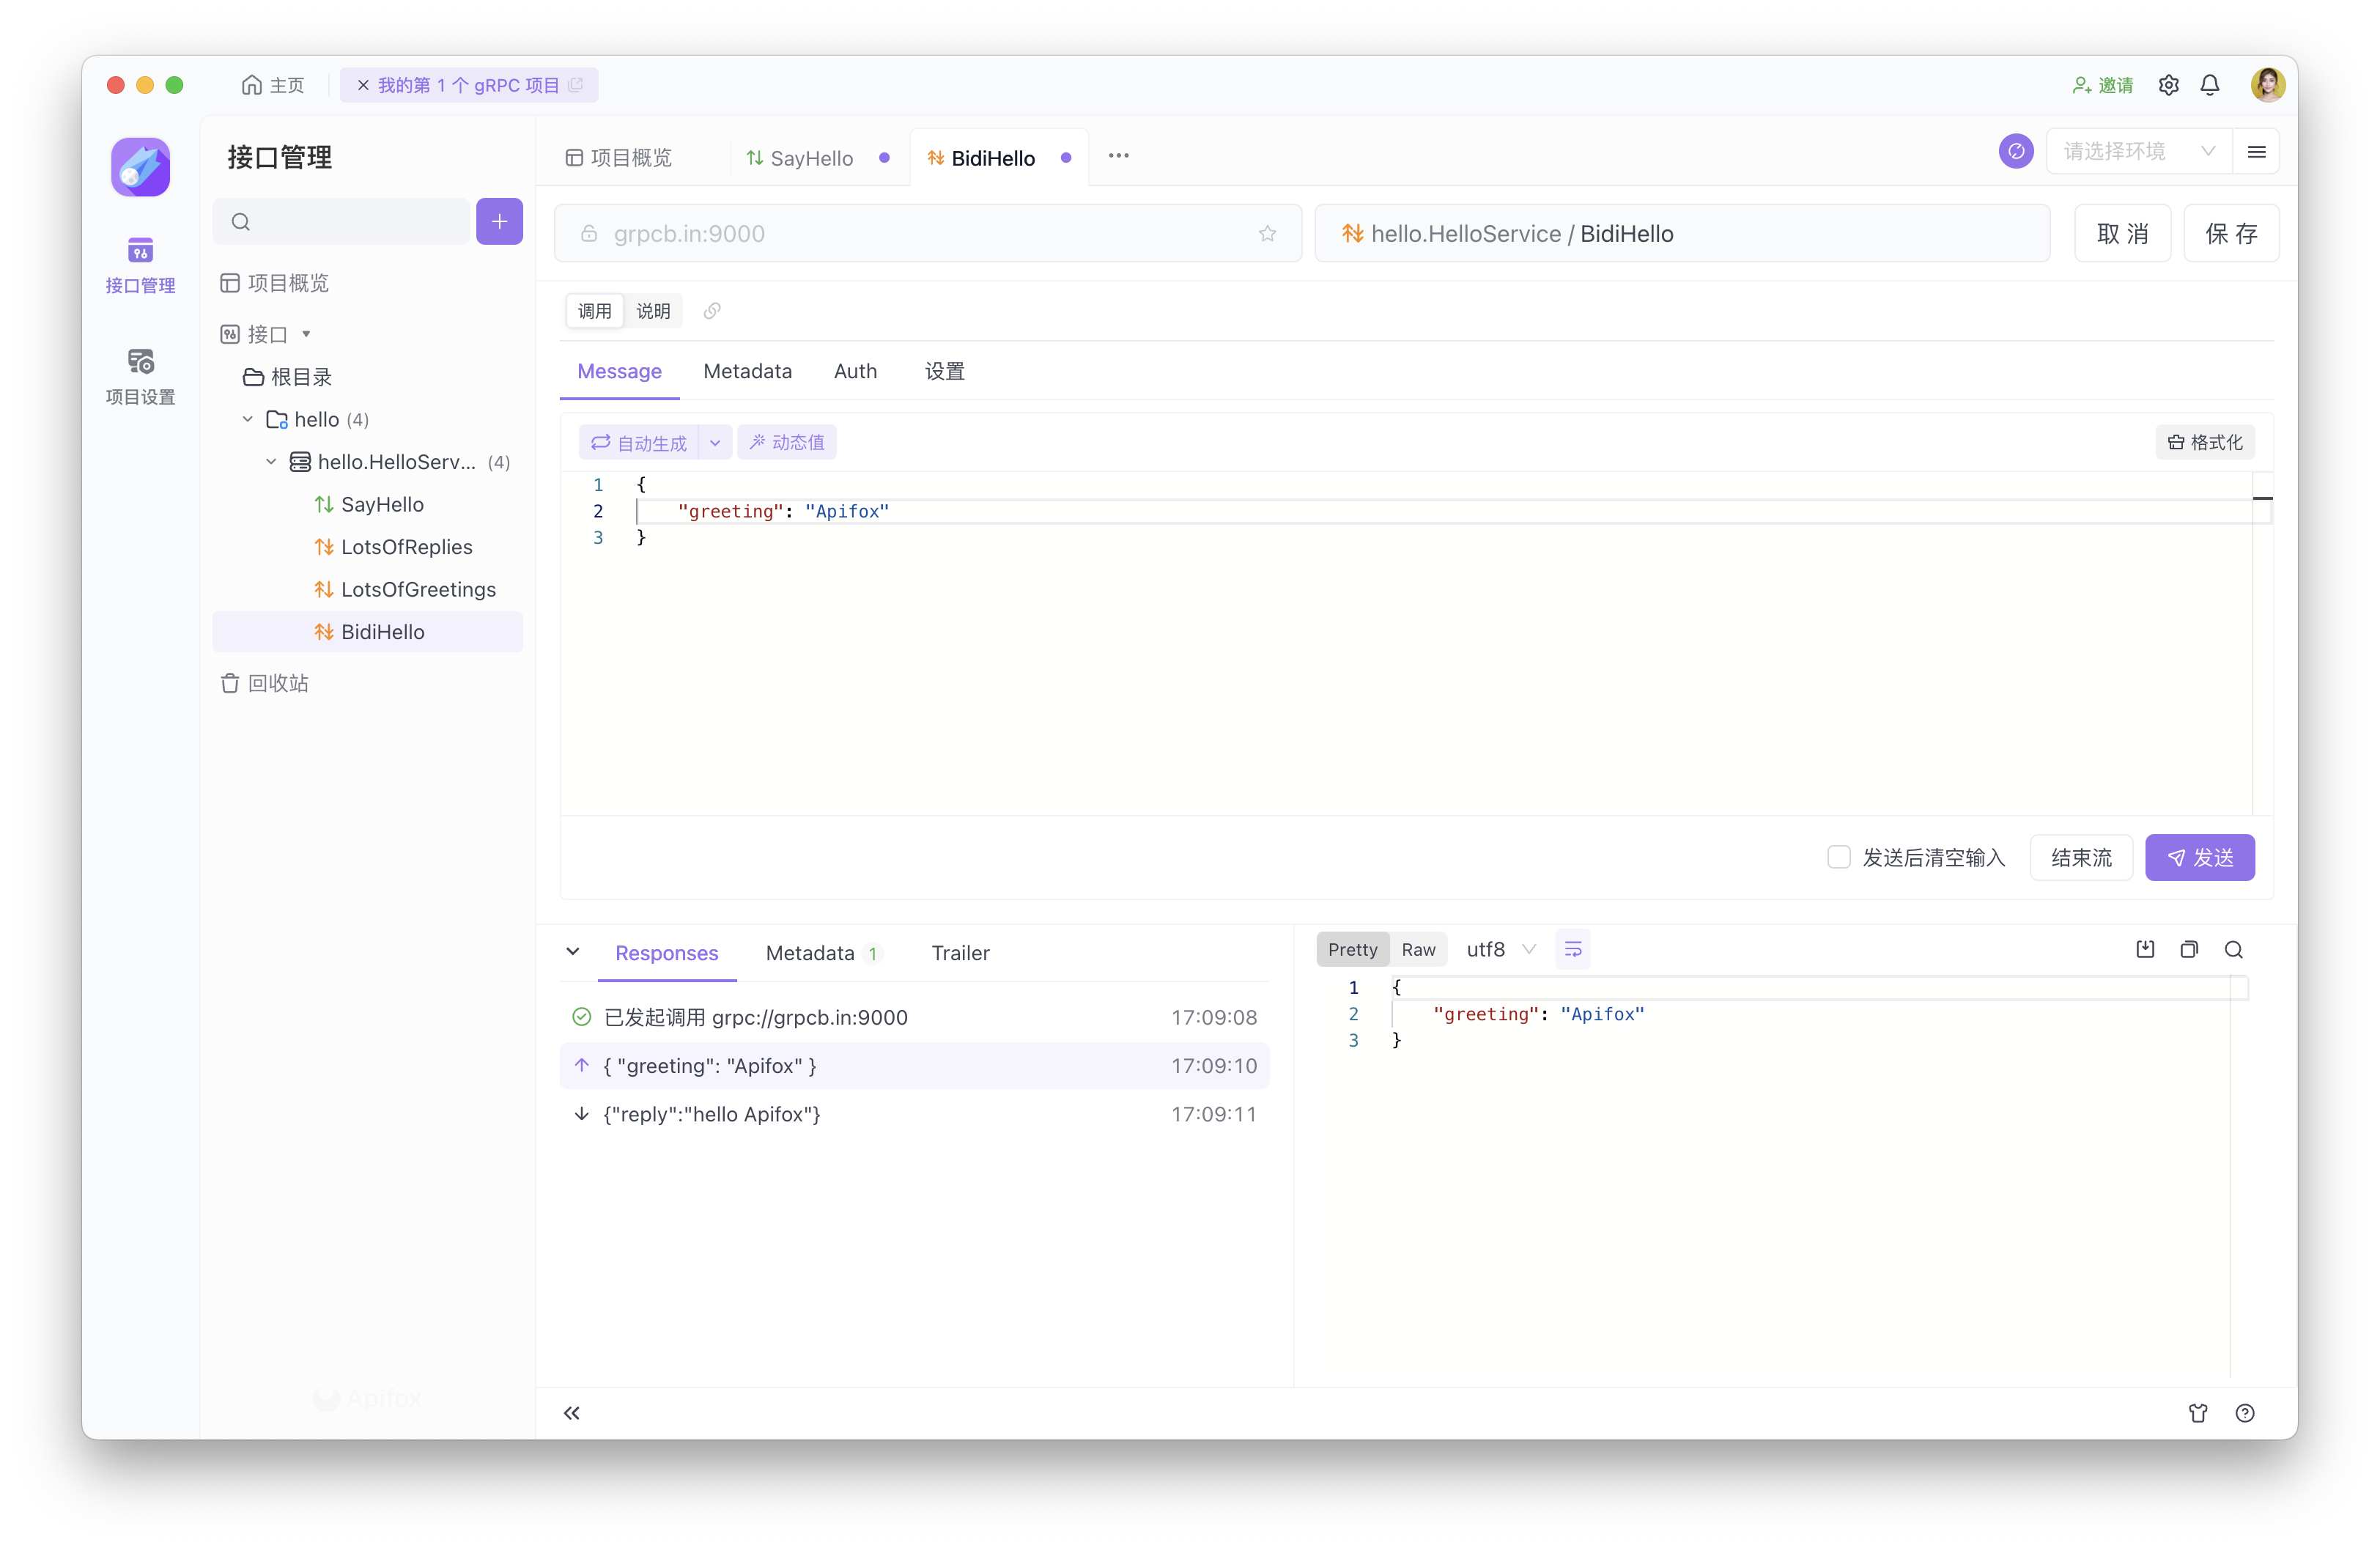Click the purple plus add button
This screenshot has width=2380, height=1548.
499,221
